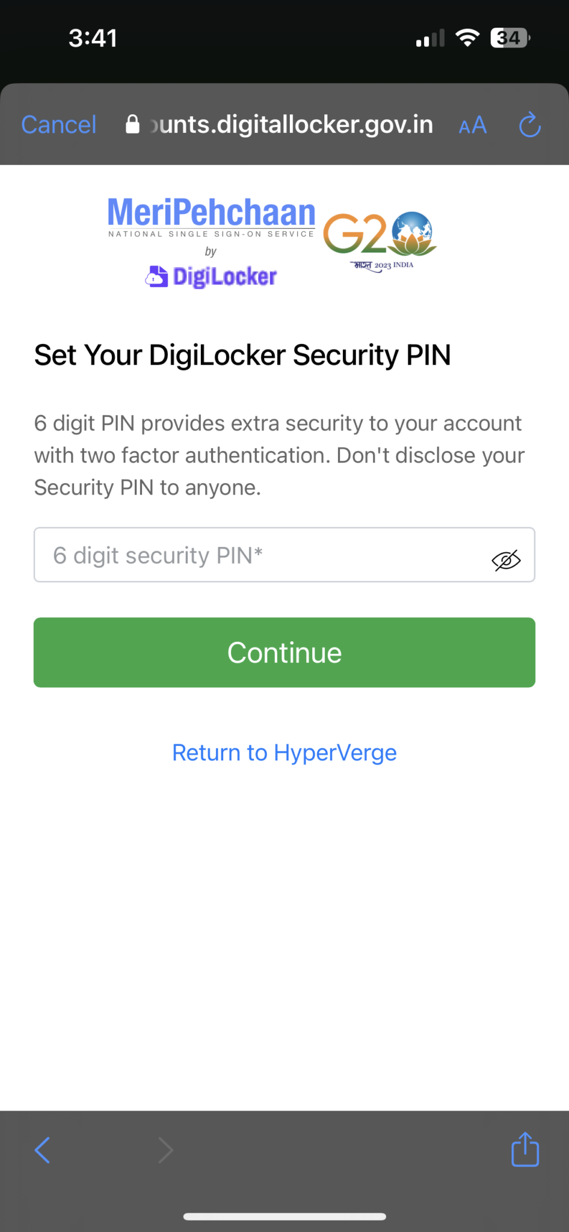Go back with the left chevron

tap(42, 1150)
